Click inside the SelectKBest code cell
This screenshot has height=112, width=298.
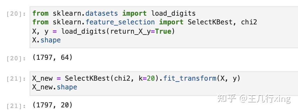coord(164,84)
